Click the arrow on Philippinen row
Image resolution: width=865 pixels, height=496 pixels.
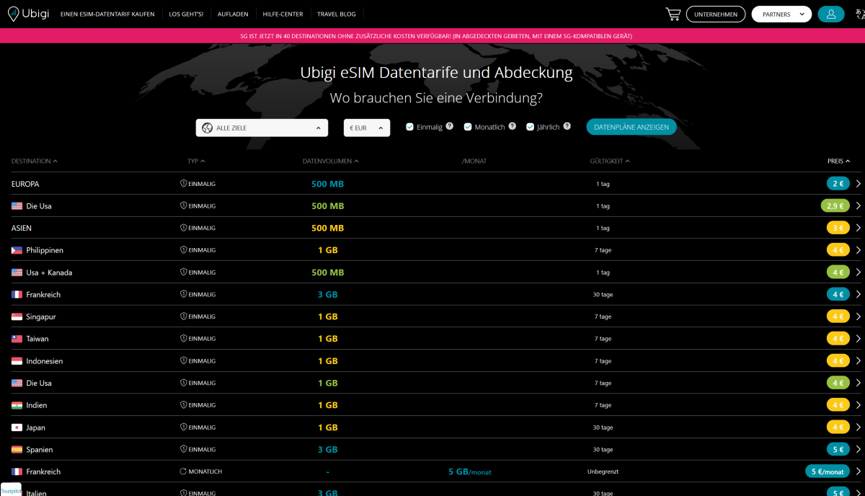858,250
